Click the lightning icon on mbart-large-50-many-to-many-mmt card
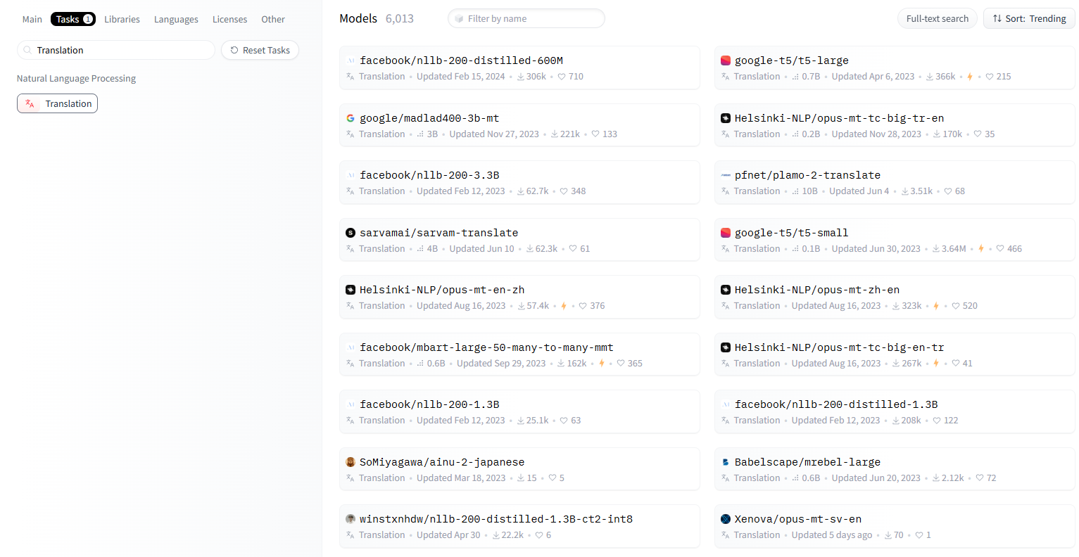The width and height of the screenshot is (1079, 557). pos(601,364)
